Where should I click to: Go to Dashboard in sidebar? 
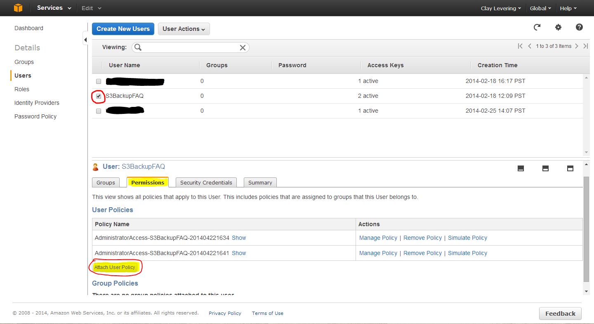click(x=29, y=28)
